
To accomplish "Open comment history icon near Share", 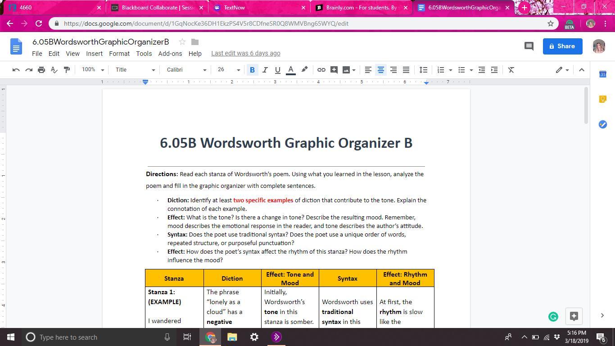I will 529,46.
